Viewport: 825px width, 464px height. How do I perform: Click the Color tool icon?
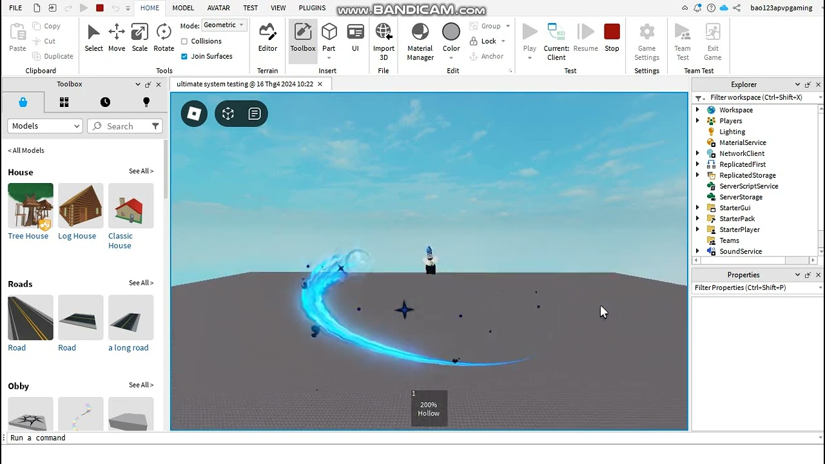(x=451, y=32)
